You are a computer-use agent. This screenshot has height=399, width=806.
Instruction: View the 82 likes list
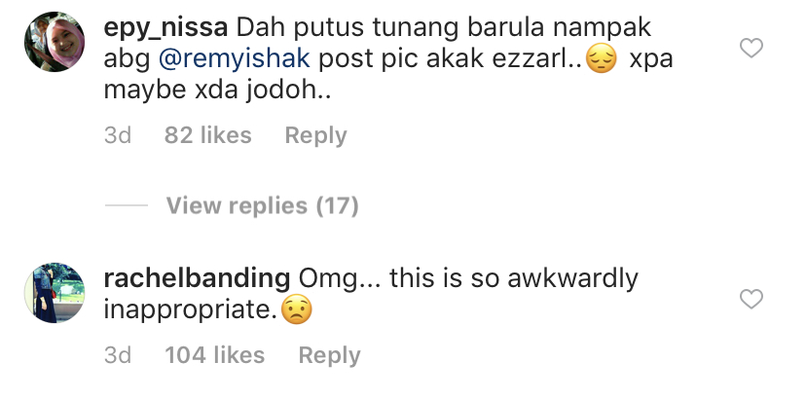pos(208,135)
